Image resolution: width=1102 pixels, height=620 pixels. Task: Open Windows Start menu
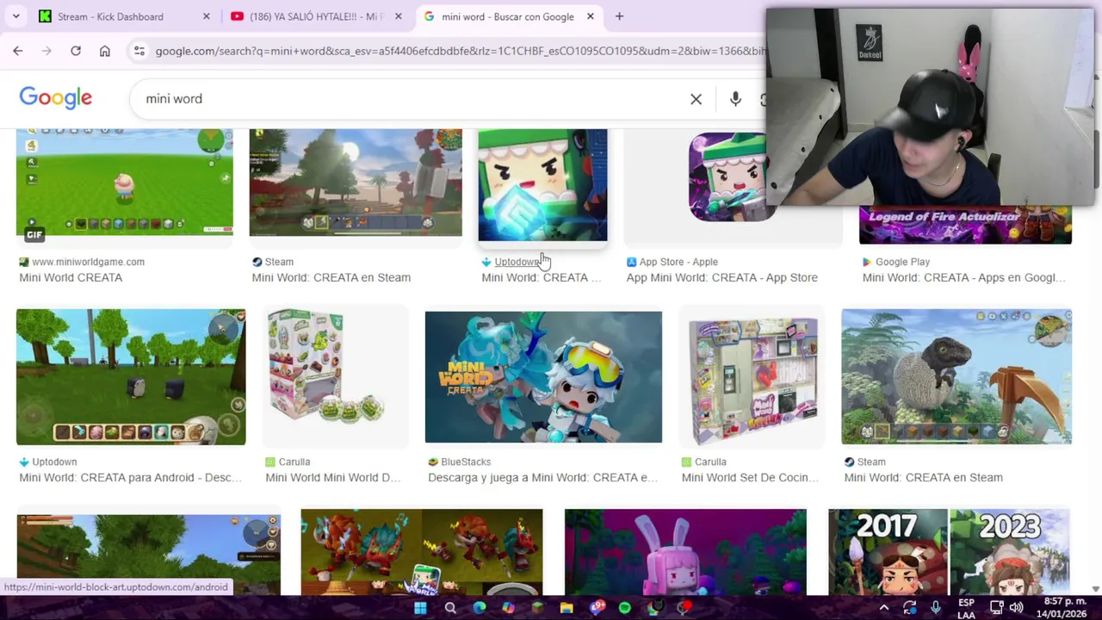pyautogui.click(x=420, y=608)
